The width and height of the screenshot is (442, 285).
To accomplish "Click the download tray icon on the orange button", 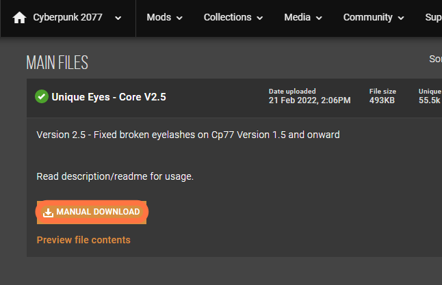I will [48, 213].
